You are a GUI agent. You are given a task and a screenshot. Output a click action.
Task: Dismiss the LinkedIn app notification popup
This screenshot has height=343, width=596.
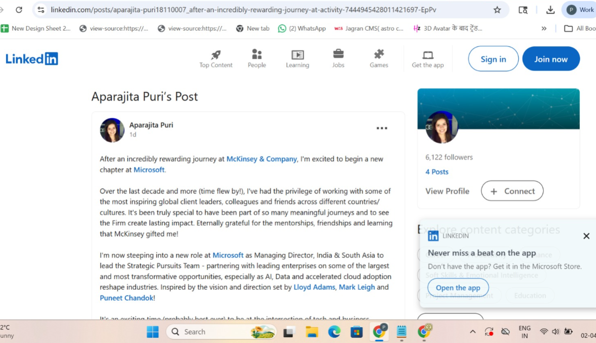coord(586,236)
